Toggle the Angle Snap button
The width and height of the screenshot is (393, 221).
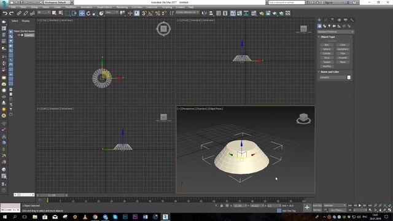[x=151, y=13]
